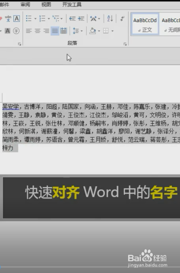This screenshot has width=180, height=273.
Task: Click the name 王维杨 in the document
Action: pos(158,123)
